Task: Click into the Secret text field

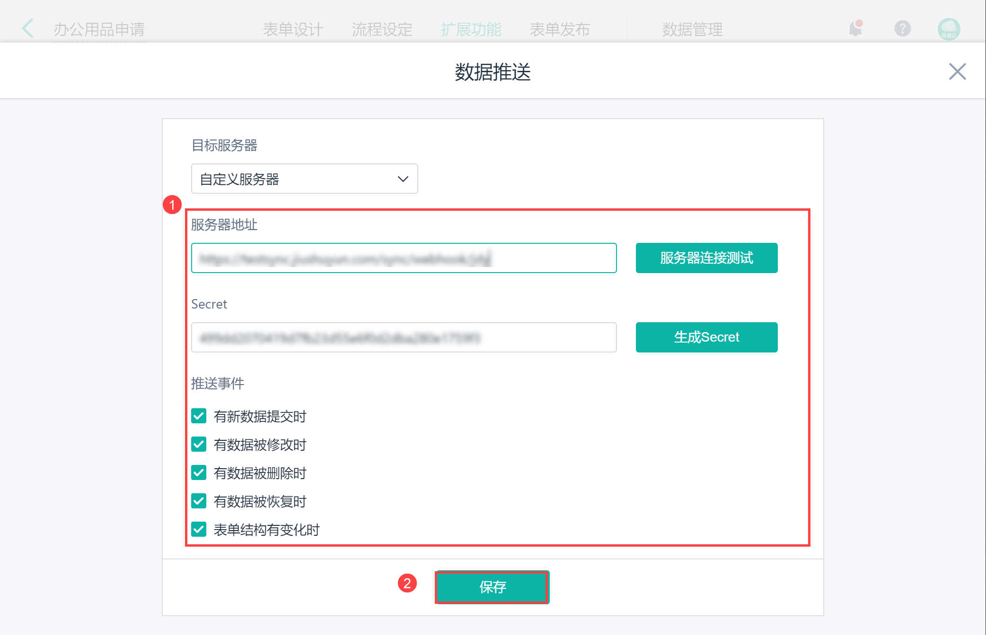Action: 404,337
